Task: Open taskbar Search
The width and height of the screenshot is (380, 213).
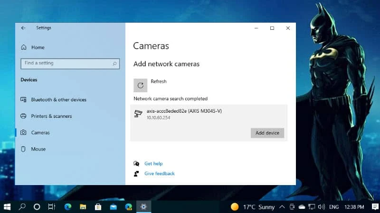Action: click(x=22, y=207)
